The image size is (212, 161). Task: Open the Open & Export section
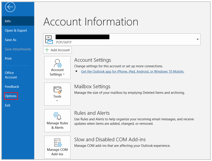pyautogui.click(x=16, y=30)
